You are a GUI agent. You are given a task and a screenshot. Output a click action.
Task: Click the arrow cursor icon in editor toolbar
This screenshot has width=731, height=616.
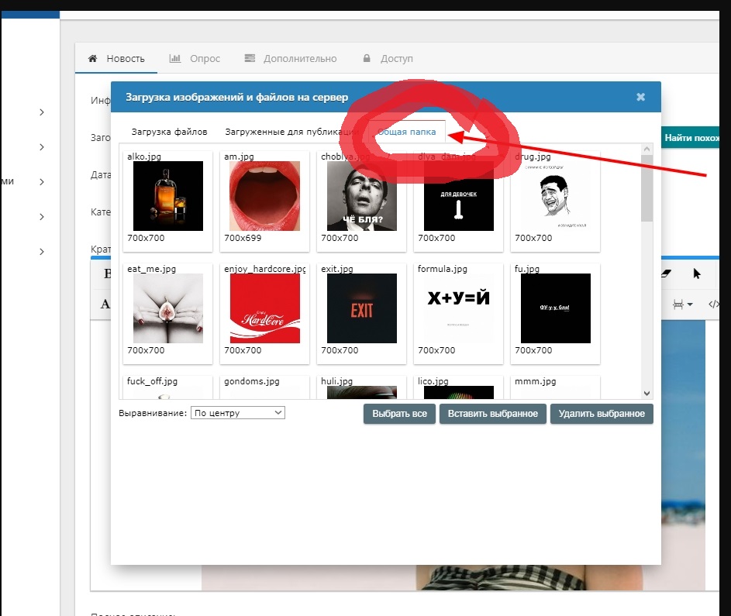coord(696,274)
